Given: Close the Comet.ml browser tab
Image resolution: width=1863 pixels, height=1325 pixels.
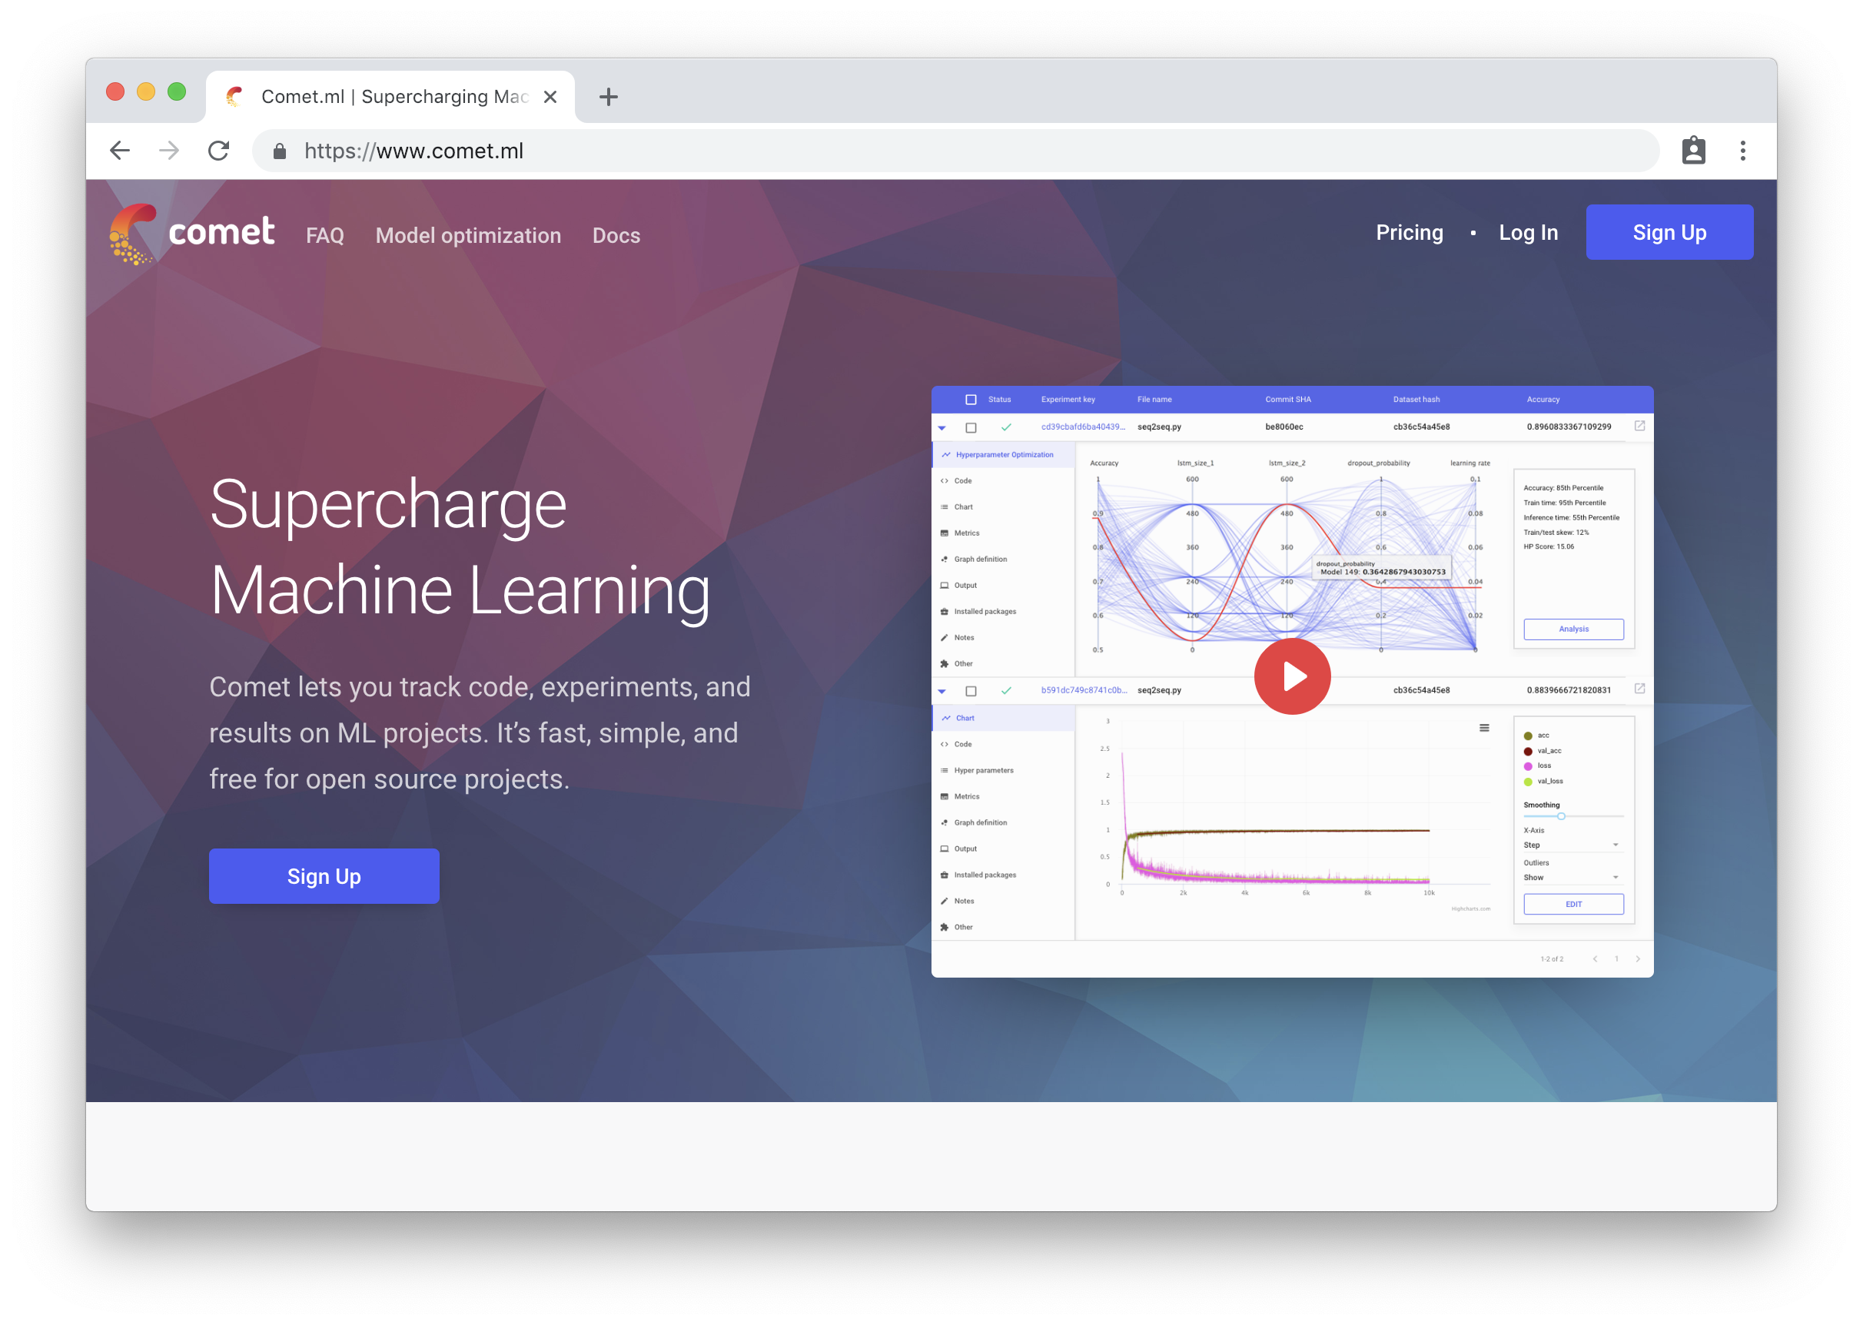Looking at the screenshot, I should [x=550, y=97].
